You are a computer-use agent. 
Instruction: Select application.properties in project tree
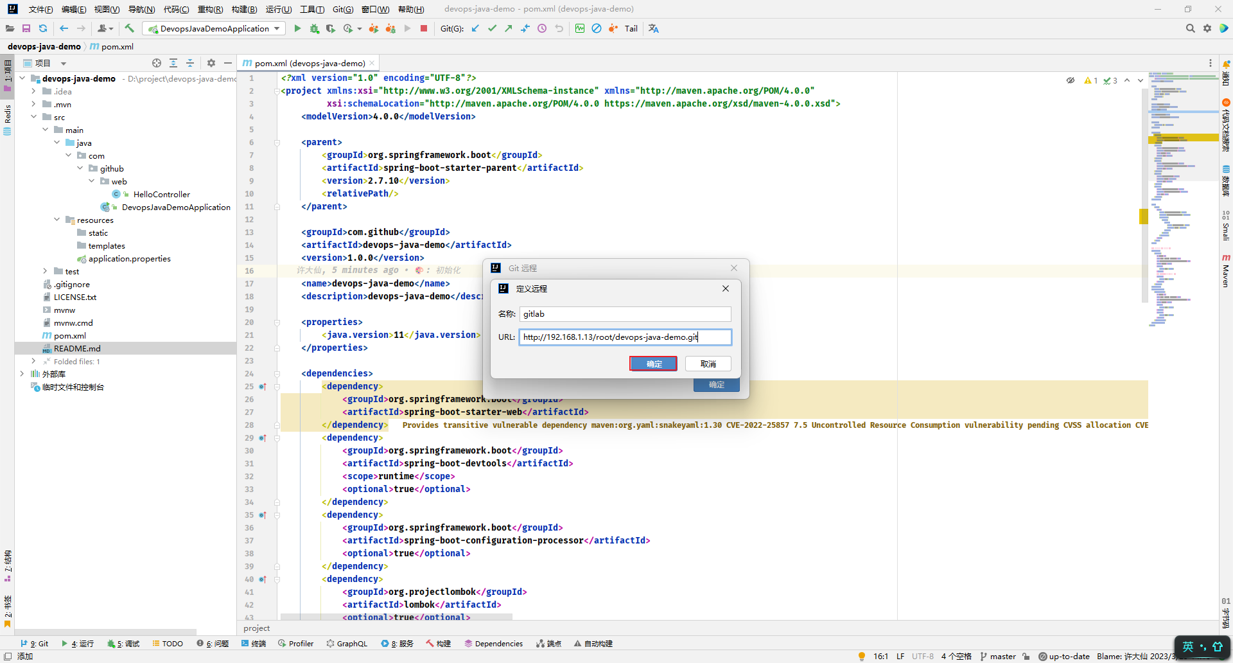tap(129, 258)
